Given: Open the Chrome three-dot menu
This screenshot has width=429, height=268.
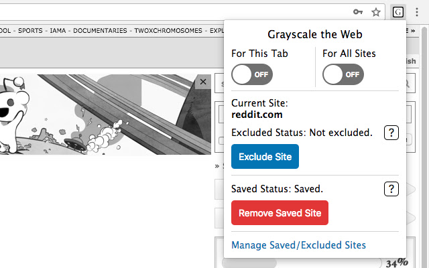Looking at the screenshot, I should 416,12.
